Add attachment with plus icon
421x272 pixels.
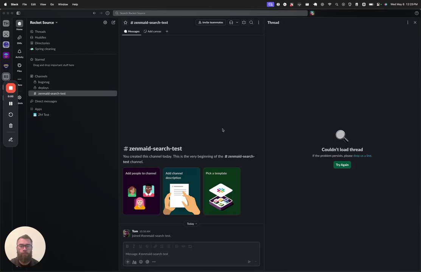coord(128,262)
